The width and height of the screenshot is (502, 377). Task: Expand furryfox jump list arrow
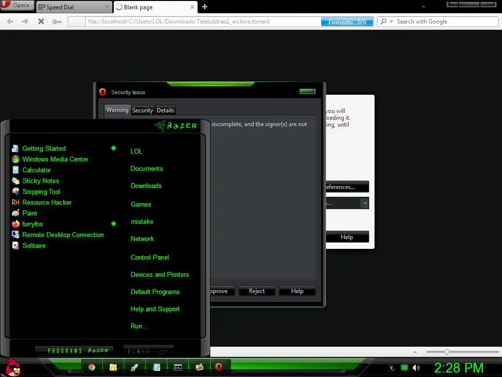tap(113, 224)
